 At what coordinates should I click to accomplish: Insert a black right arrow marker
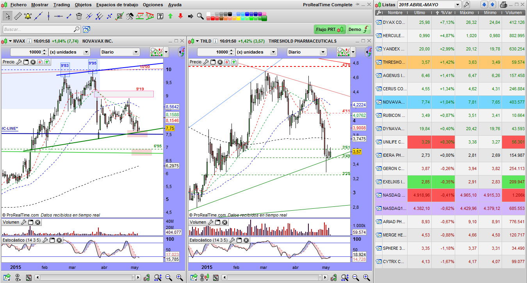pos(191,16)
